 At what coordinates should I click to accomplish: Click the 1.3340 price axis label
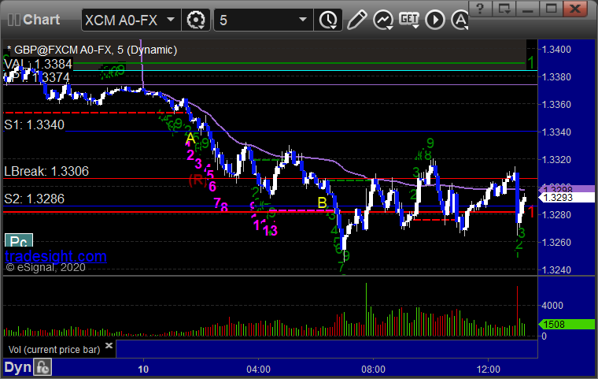pos(556,132)
